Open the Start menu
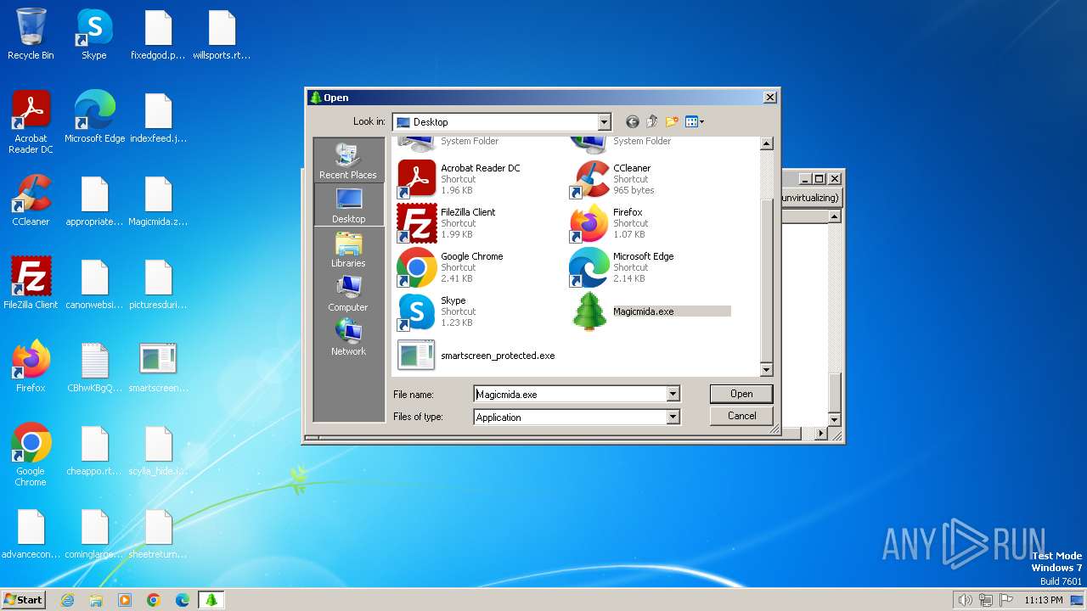Screen dimensions: 1087x611 23,599
